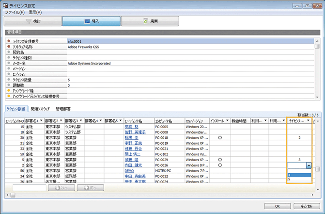Viewport: 325px width, 214px height.
Task: Click the scroll-up arrow of the 管理項目 list
Action: click(317, 41)
